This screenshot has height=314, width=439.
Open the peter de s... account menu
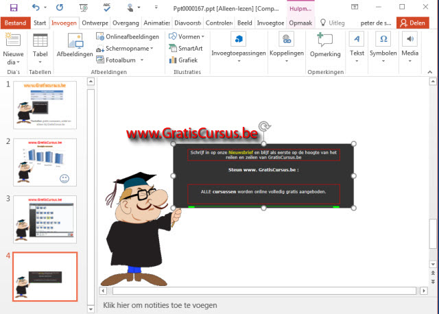376,23
